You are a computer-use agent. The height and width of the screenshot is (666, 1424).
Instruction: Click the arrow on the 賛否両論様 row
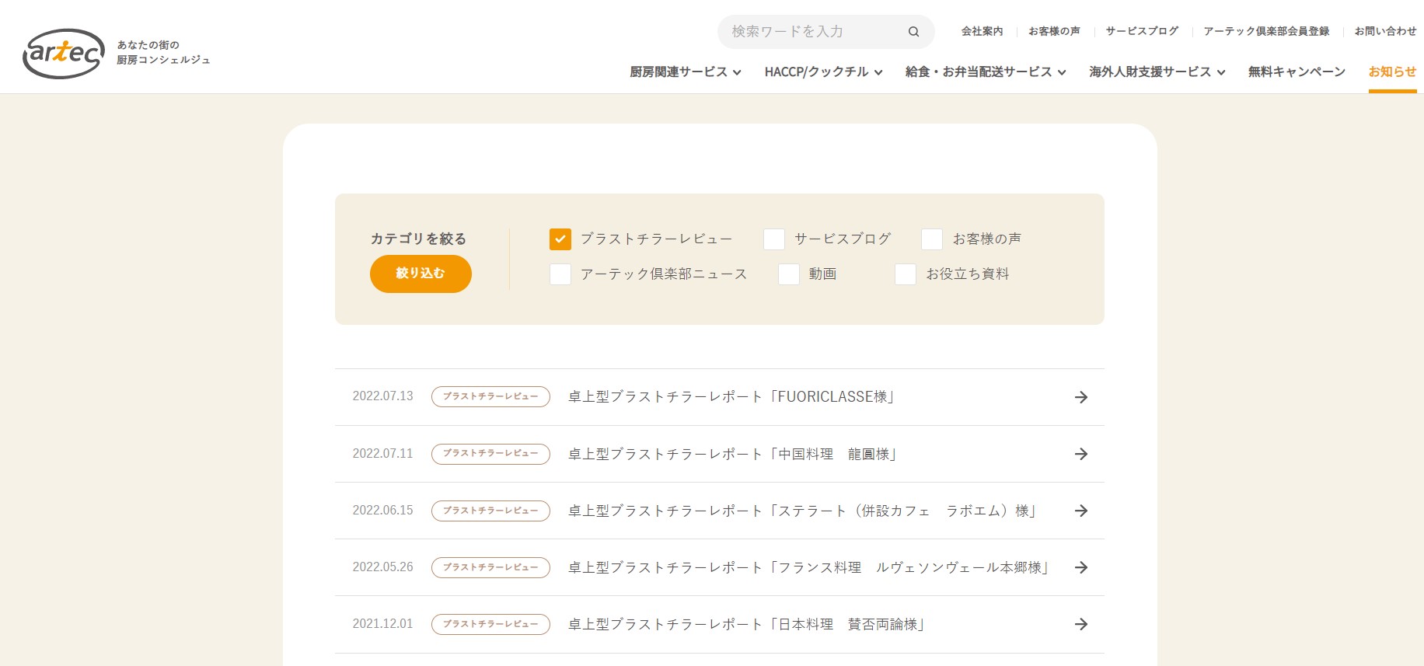point(1080,624)
